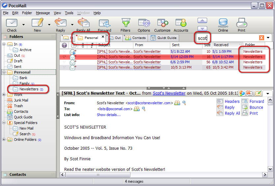Screen dimensions: 275x186
Task: Switch to the Quick Guide tab
Action: point(164,38)
